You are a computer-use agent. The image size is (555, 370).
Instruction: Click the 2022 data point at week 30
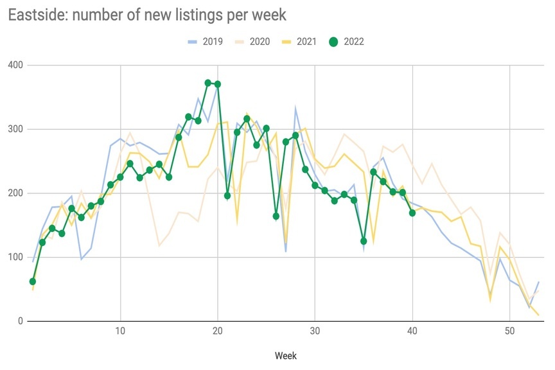[x=315, y=186]
